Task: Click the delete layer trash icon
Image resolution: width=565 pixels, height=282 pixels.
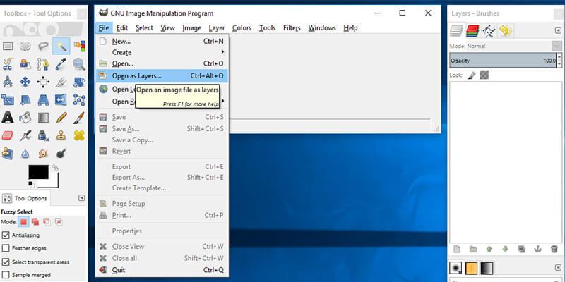Action: tap(554, 249)
